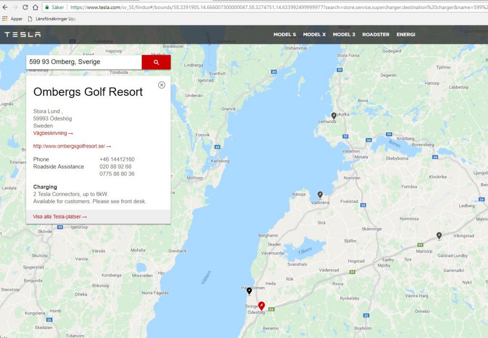
Task: Open the Vägbeskrivning directions link
Action: coord(53,133)
